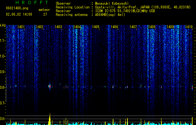Click the Receiver field label
The width and height of the screenshot is (196, 125).
coord(63,11)
